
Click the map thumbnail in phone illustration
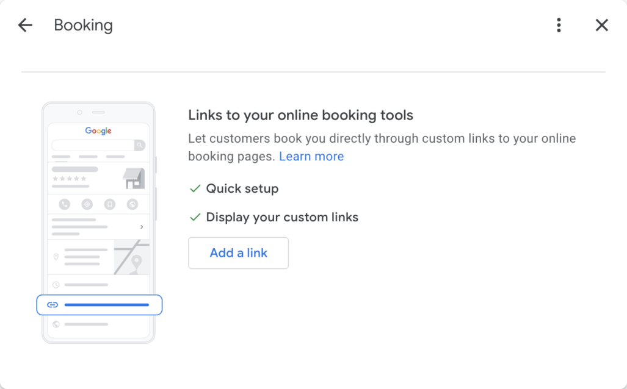pos(131,257)
